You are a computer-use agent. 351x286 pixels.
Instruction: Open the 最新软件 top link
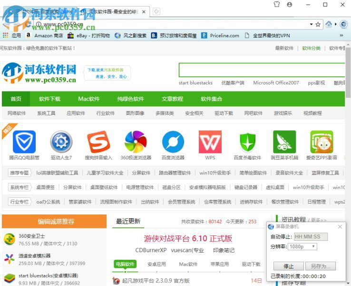(x=284, y=48)
